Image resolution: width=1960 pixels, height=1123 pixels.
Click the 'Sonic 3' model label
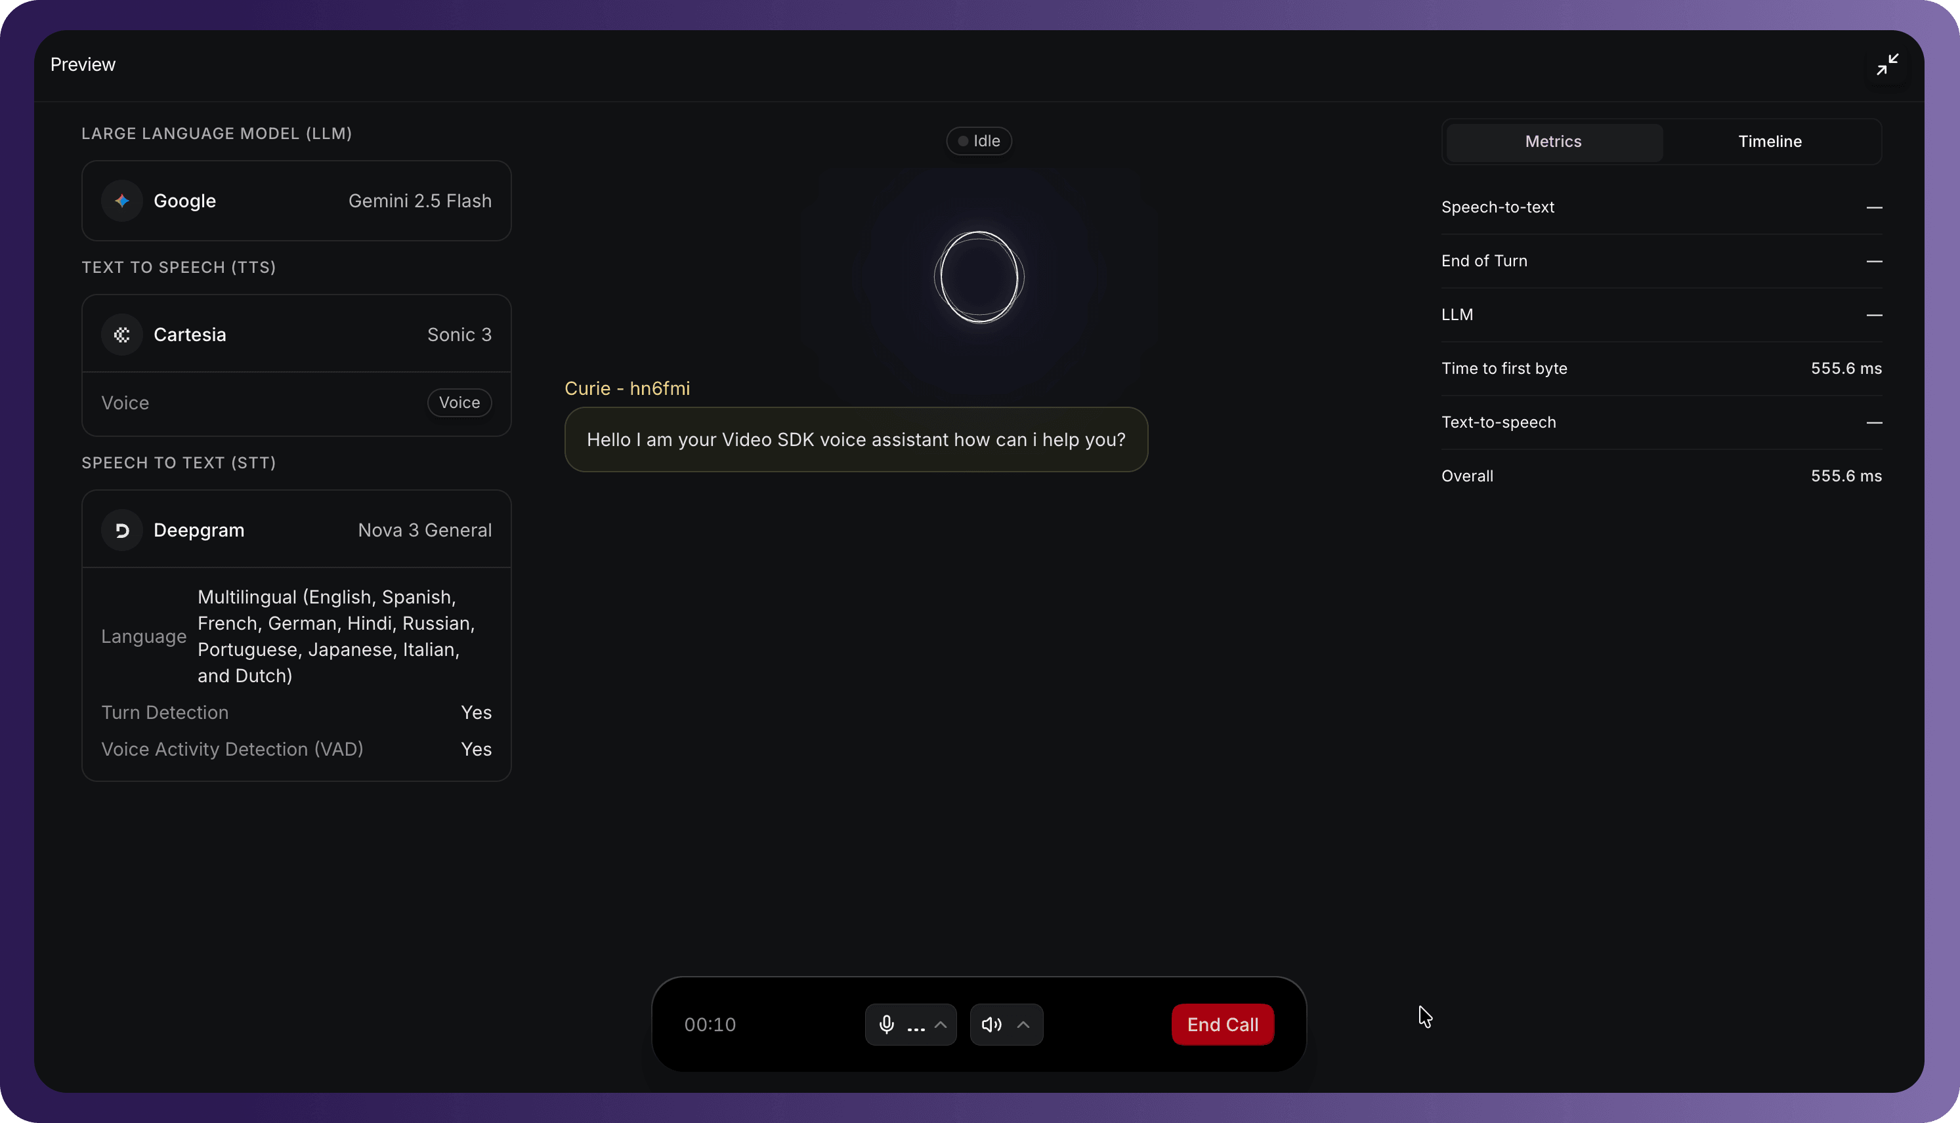tap(459, 335)
